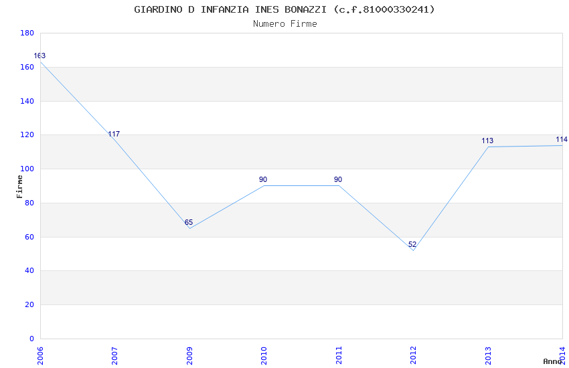Click the data label 113

tap(487, 141)
